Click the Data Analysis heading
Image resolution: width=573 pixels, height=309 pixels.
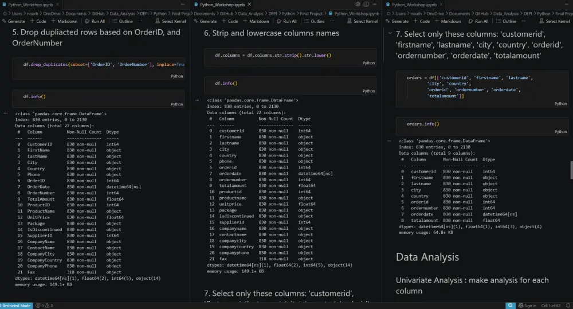427,257
